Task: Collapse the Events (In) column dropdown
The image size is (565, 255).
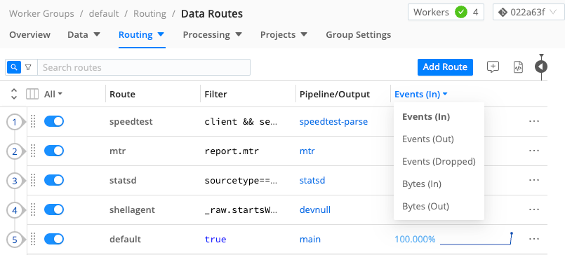Action: pos(421,95)
